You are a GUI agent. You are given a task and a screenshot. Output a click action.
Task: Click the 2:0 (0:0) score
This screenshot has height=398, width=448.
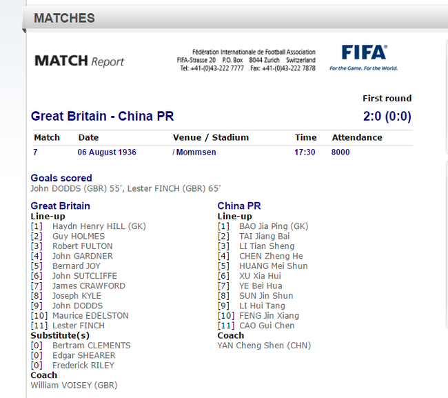[387, 116]
